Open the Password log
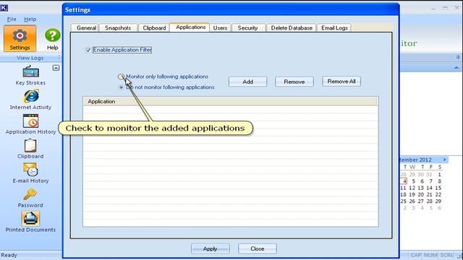This screenshot has width=463, height=260. click(x=30, y=198)
